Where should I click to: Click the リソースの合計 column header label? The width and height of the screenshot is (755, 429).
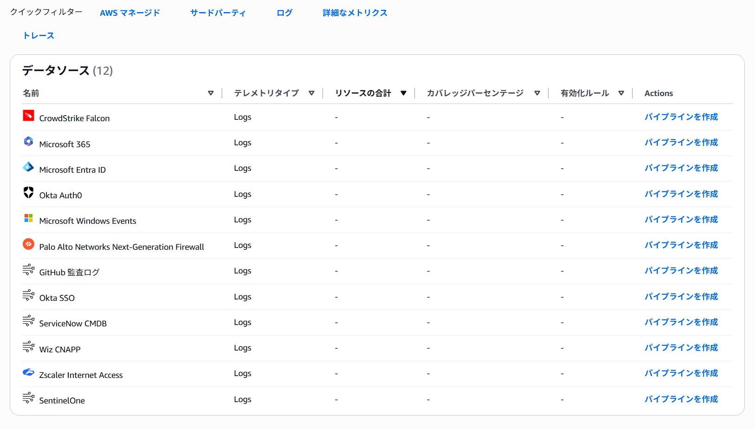point(363,93)
